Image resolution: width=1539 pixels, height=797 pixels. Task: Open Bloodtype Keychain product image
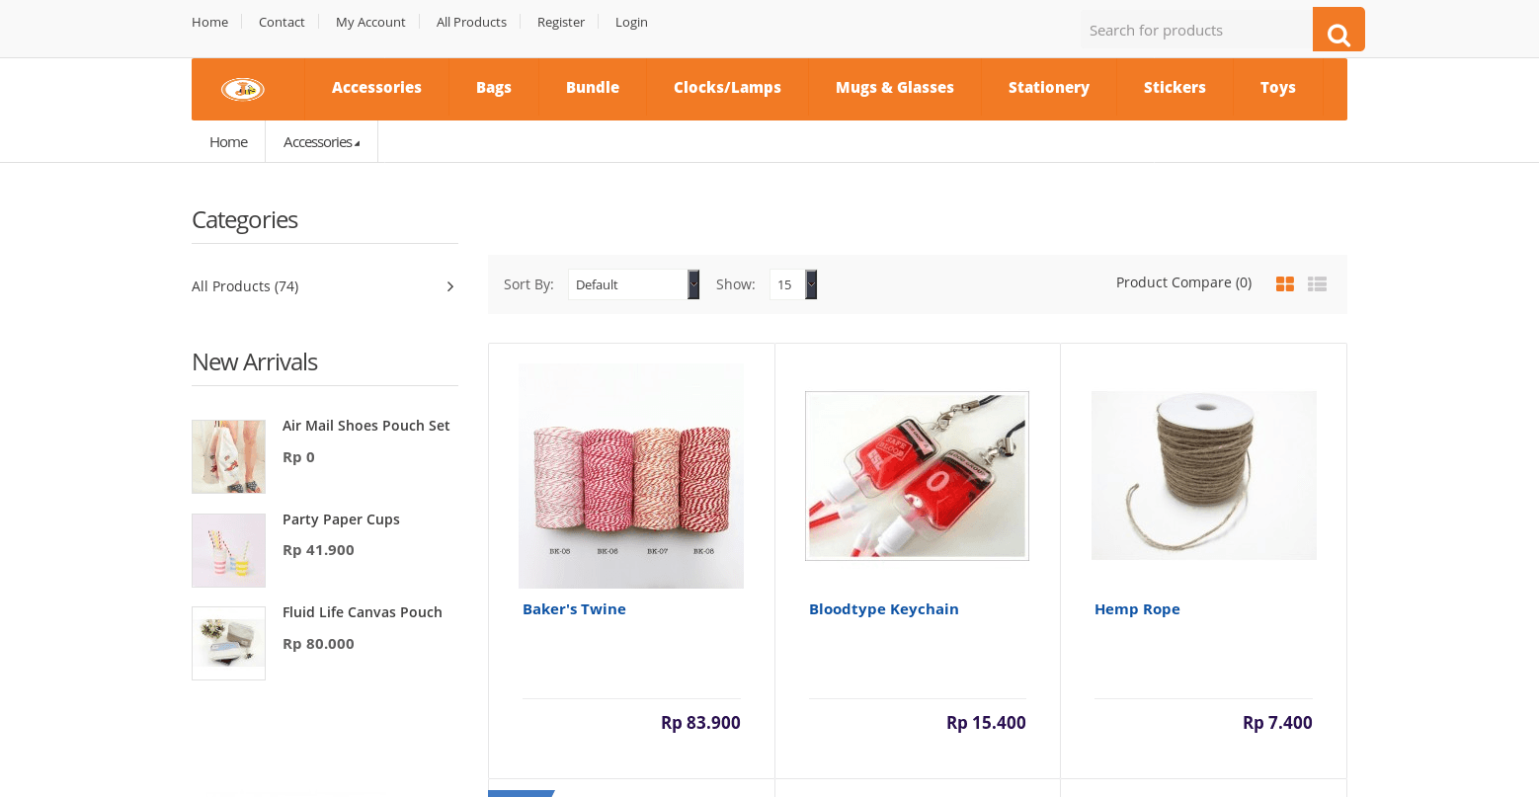point(917,476)
